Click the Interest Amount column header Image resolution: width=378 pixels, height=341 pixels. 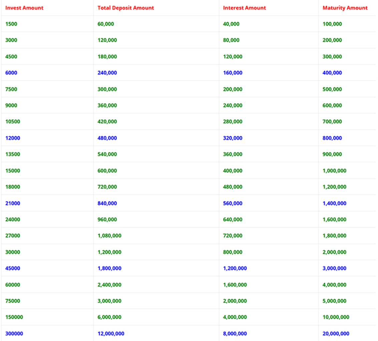point(244,8)
